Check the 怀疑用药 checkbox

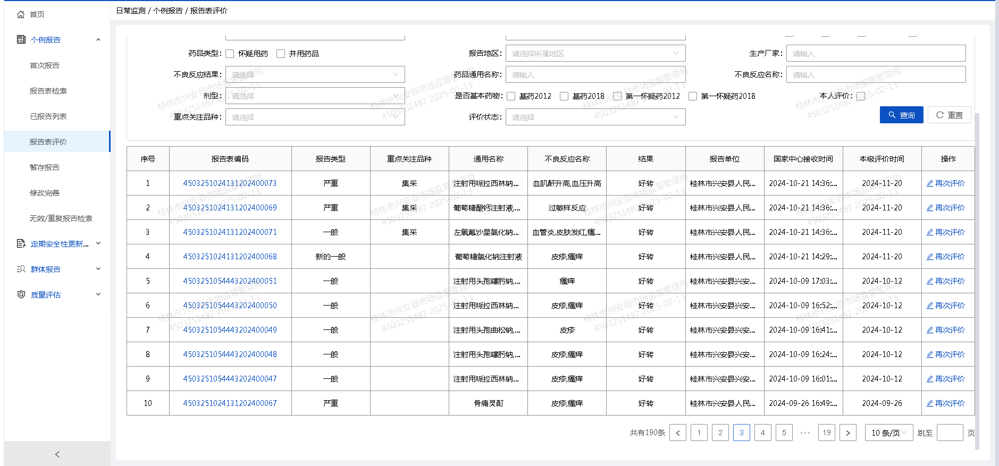tap(230, 54)
